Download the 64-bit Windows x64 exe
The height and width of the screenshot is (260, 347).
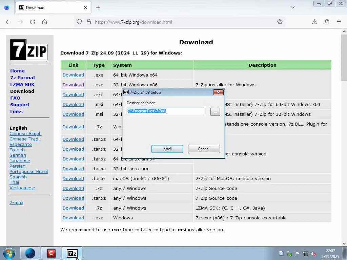click(x=73, y=75)
